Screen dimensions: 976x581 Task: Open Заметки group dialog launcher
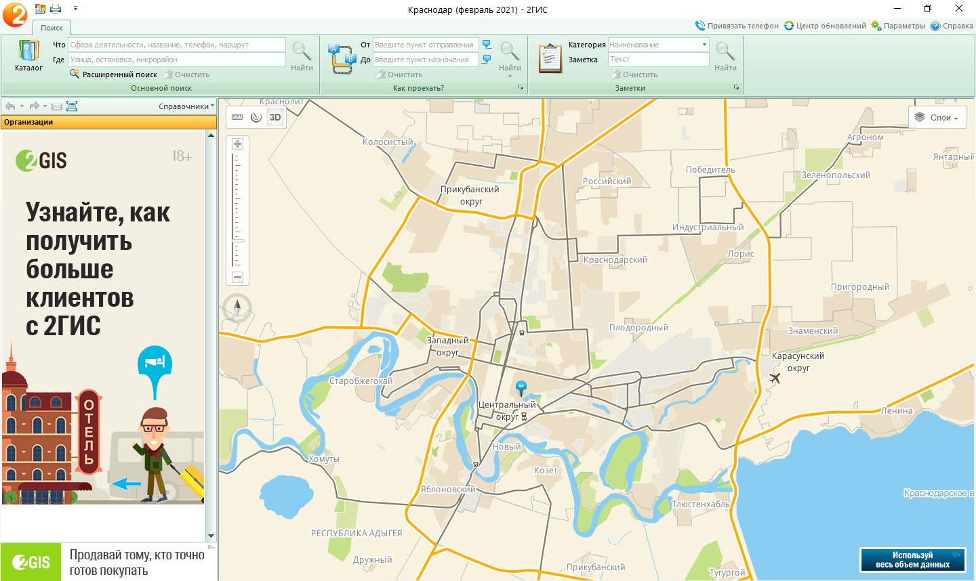tap(736, 88)
